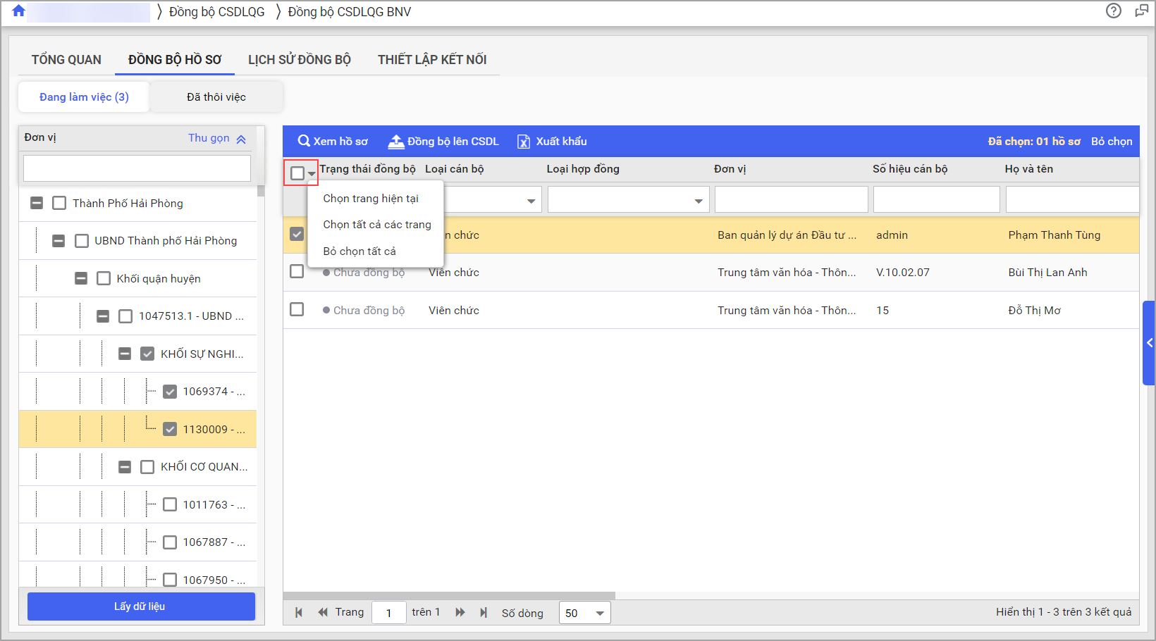
Task: Click Xem hồ sơ magnifier icon
Action: click(x=304, y=141)
